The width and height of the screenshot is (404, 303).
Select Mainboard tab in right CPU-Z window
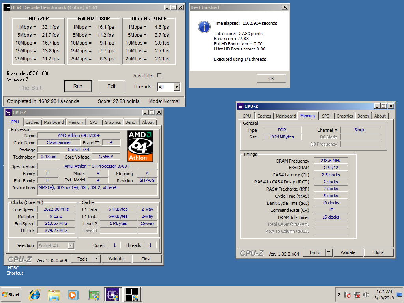[286, 116]
